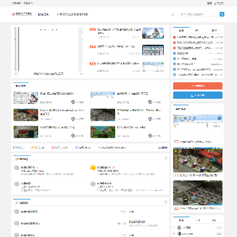Select last tab in bottom ranking panel
The width and height of the screenshot is (237, 237).
(214, 221)
